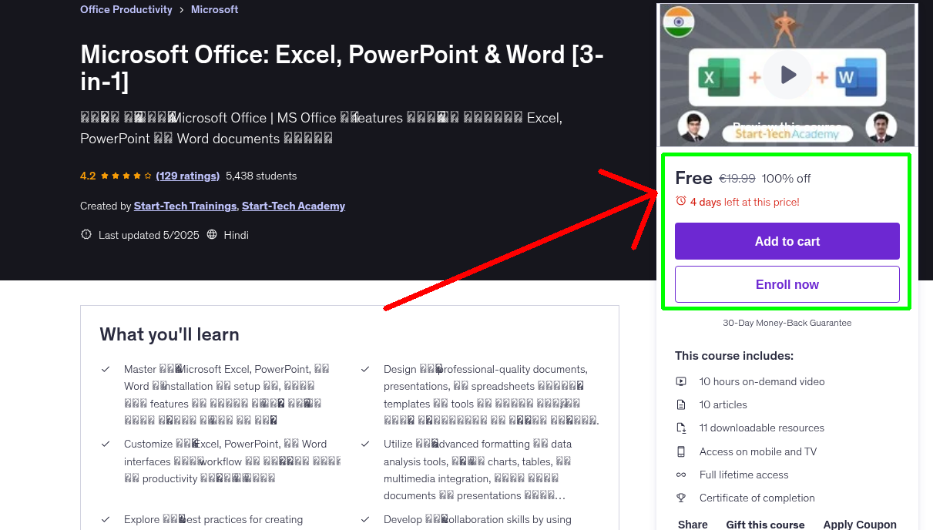Click the downloadable resources icon
Screen dimensions: 933x530
(x=681, y=428)
